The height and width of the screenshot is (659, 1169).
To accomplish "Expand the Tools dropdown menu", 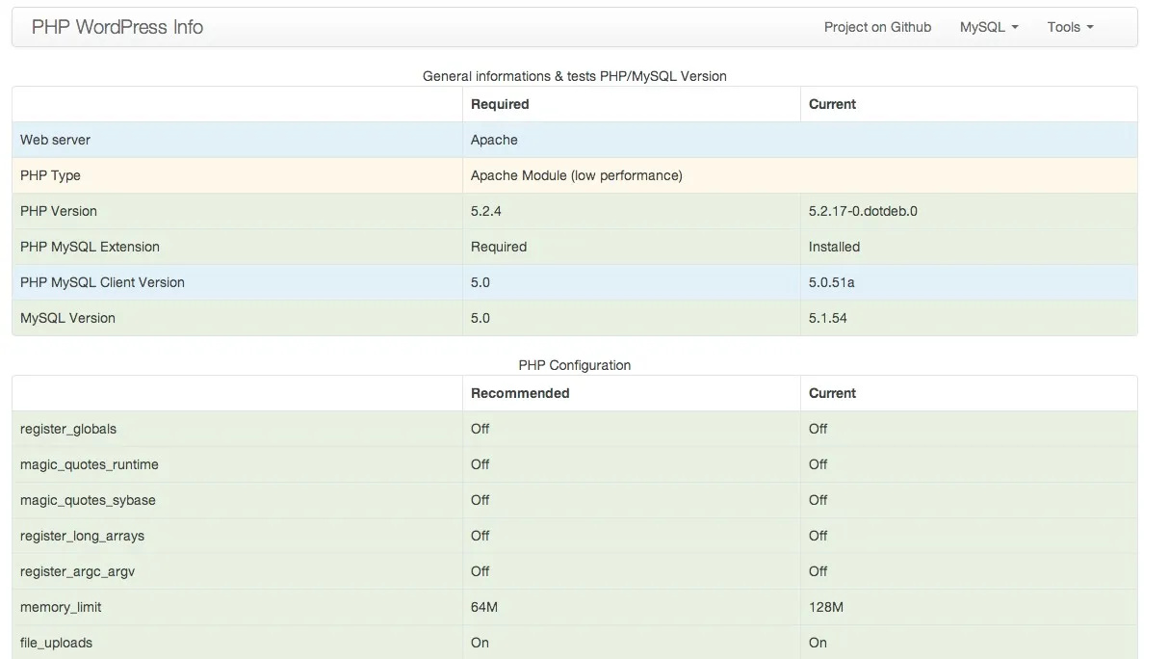I will pyautogui.click(x=1071, y=27).
